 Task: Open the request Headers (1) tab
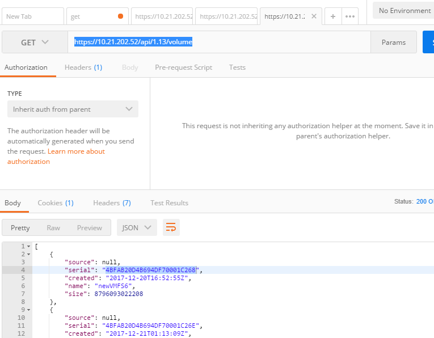[x=83, y=67]
